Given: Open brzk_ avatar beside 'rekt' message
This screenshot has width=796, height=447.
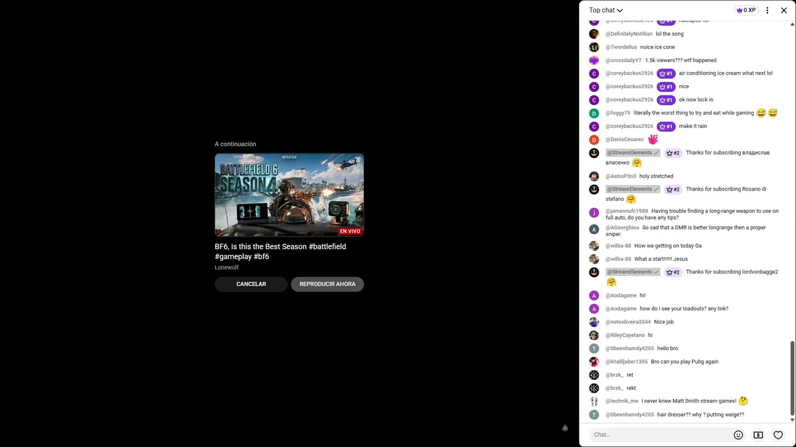Looking at the screenshot, I should pos(594,388).
